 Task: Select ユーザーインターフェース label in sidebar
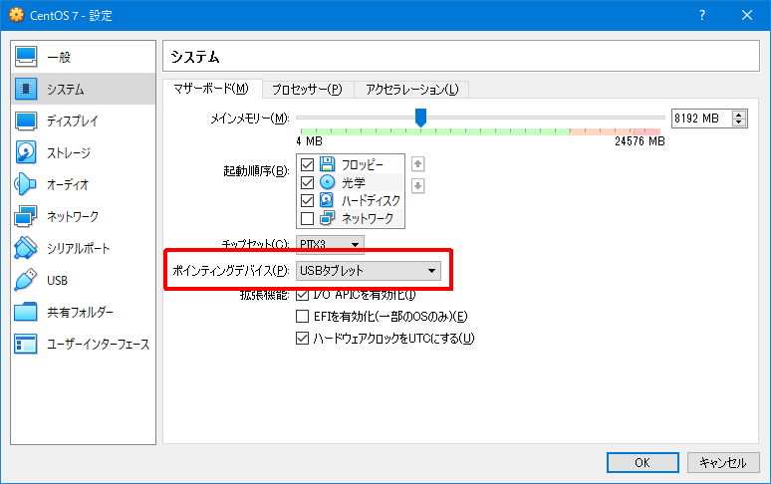tap(98, 344)
